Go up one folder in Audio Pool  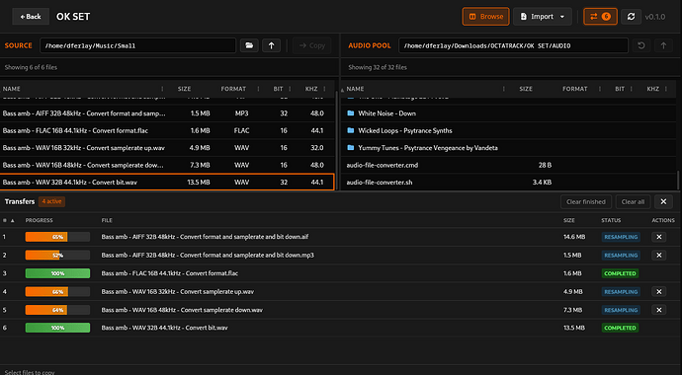[663, 45]
